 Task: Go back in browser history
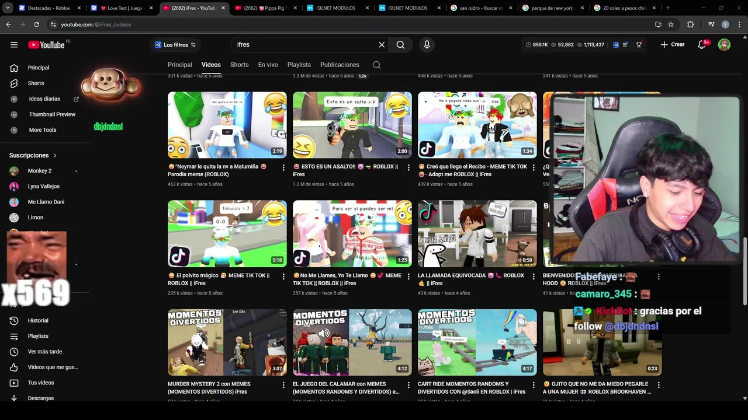(8, 24)
